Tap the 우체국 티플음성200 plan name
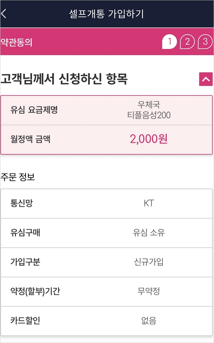The image size is (214, 343). click(149, 110)
